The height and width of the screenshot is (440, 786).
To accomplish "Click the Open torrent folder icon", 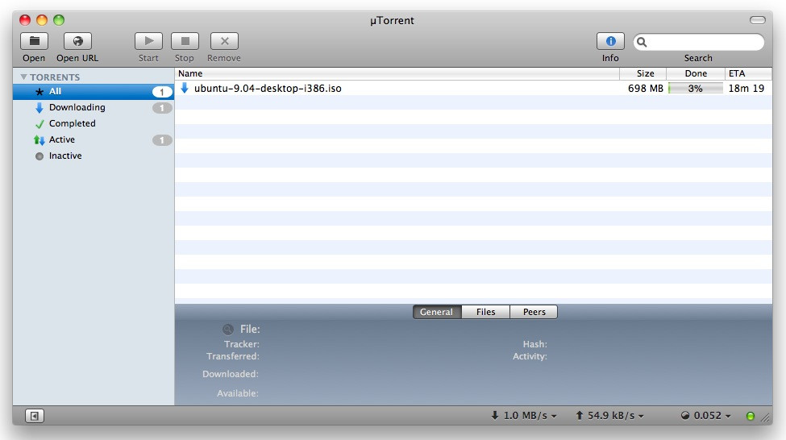I will [34, 41].
